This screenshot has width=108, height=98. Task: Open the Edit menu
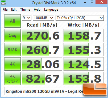tap(14, 10)
